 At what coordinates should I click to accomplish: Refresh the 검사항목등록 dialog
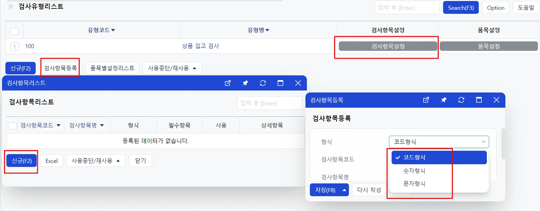[461, 100]
